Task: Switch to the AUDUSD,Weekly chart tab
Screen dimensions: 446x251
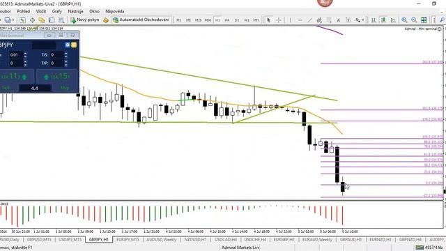Action: (x=161, y=240)
